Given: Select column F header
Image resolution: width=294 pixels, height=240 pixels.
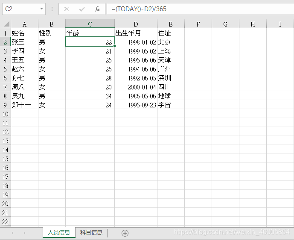Looking at the screenshot, I should 198,24.
